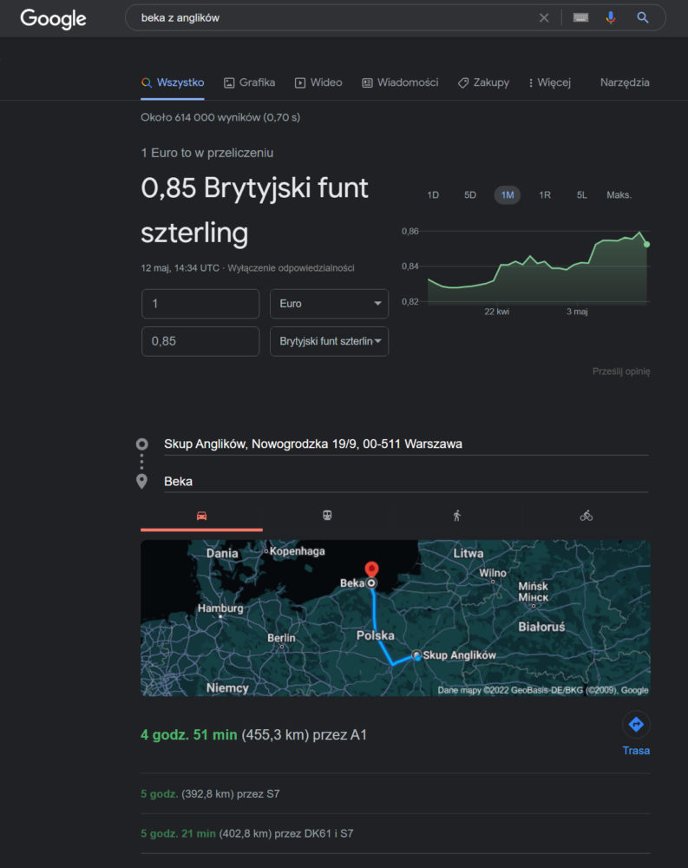The width and height of the screenshot is (688, 868).
Task: Click the Berlin label on the map
Action: [x=281, y=638]
